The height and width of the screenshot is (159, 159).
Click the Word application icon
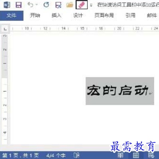tap(7, 5)
